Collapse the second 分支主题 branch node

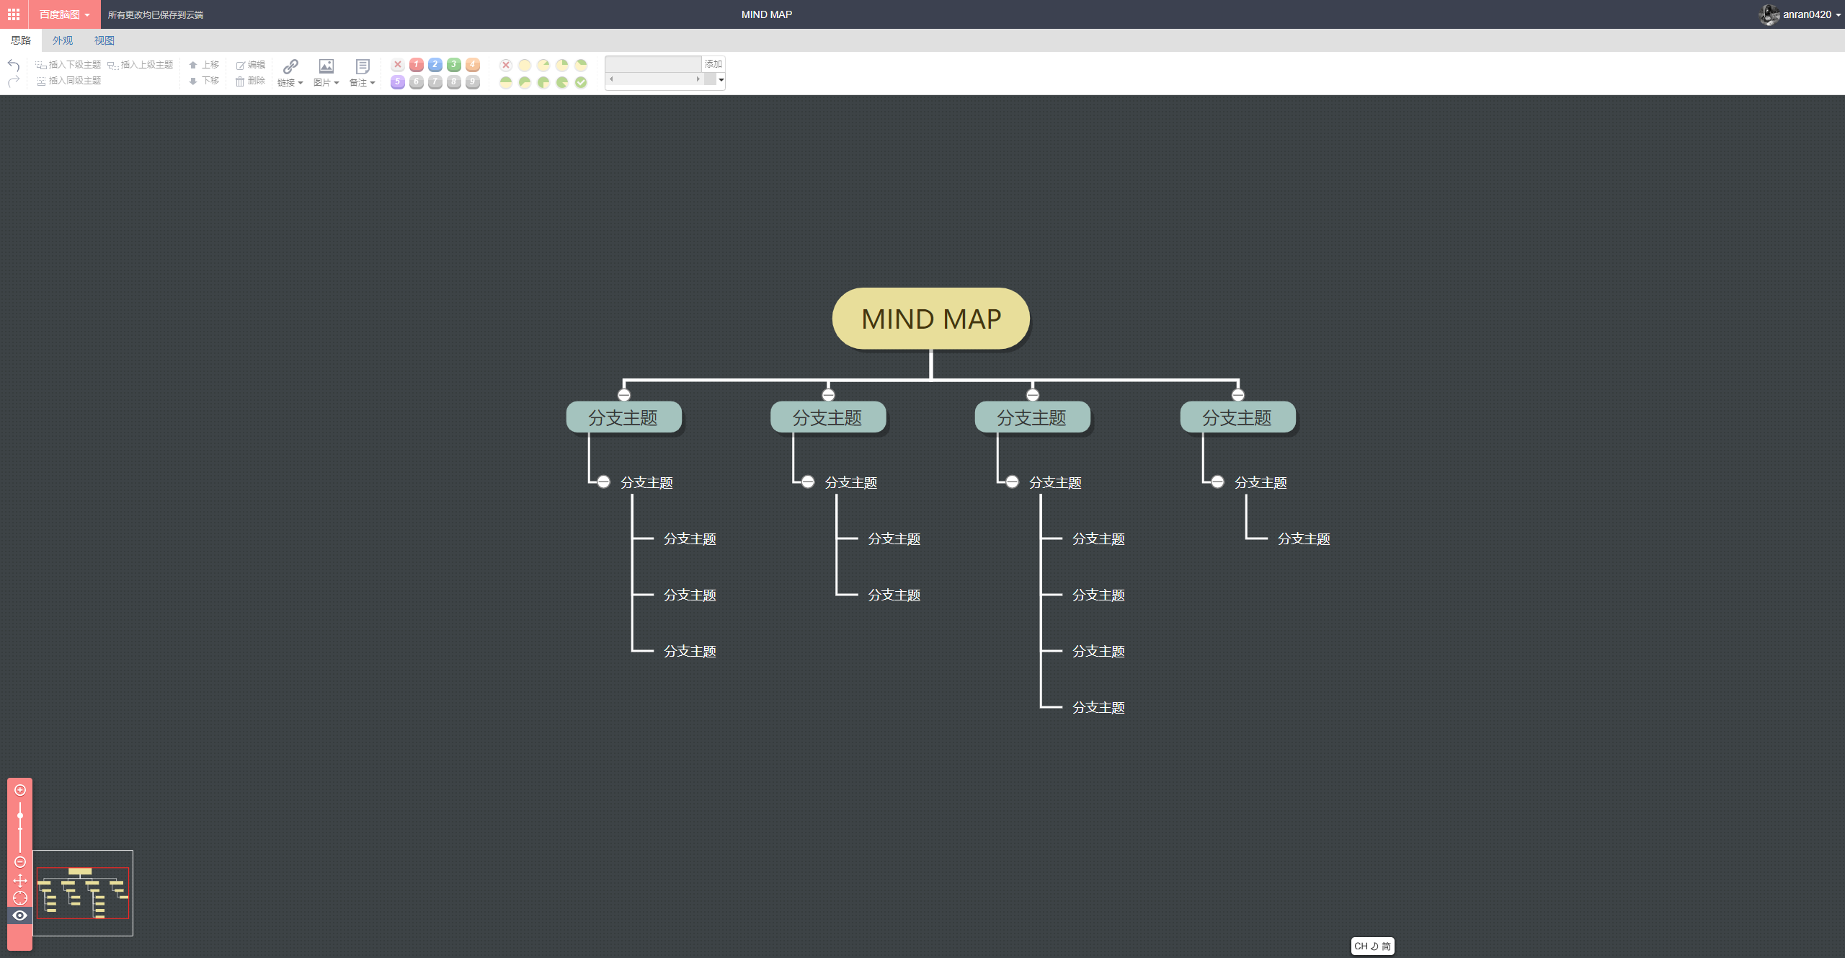click(828, 395)
